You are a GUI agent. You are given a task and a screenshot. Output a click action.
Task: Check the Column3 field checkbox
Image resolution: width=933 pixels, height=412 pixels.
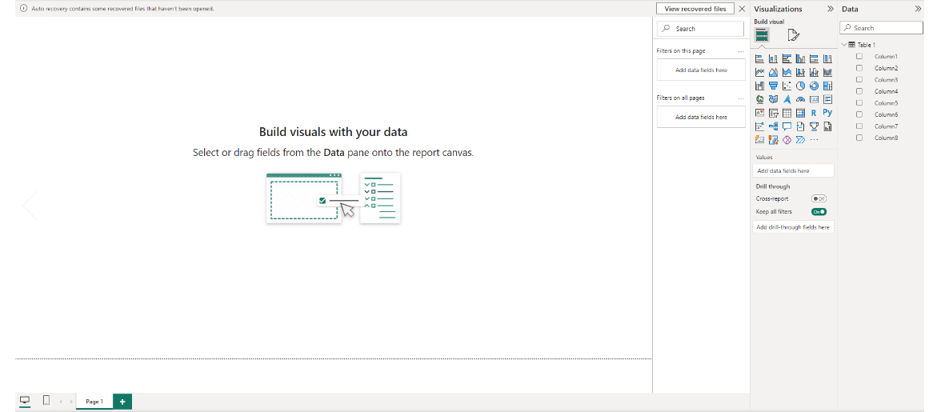tap(859, 80)
